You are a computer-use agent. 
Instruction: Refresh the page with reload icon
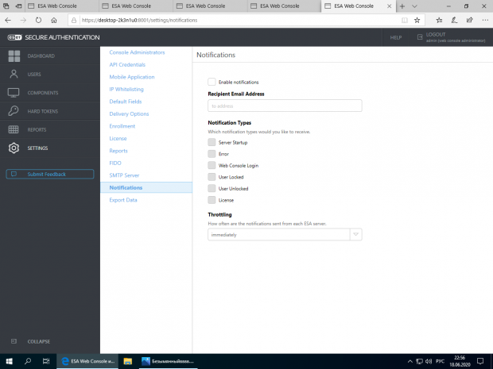pyautogui.click(x=38, y=21)
